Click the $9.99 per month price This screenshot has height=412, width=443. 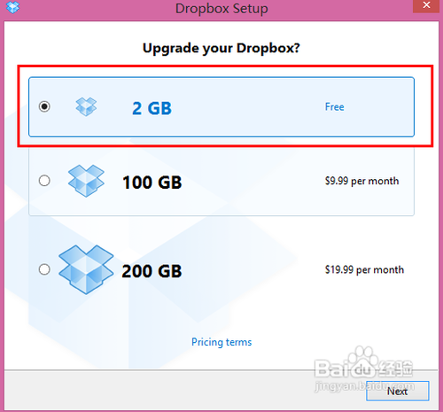(361, 181)
